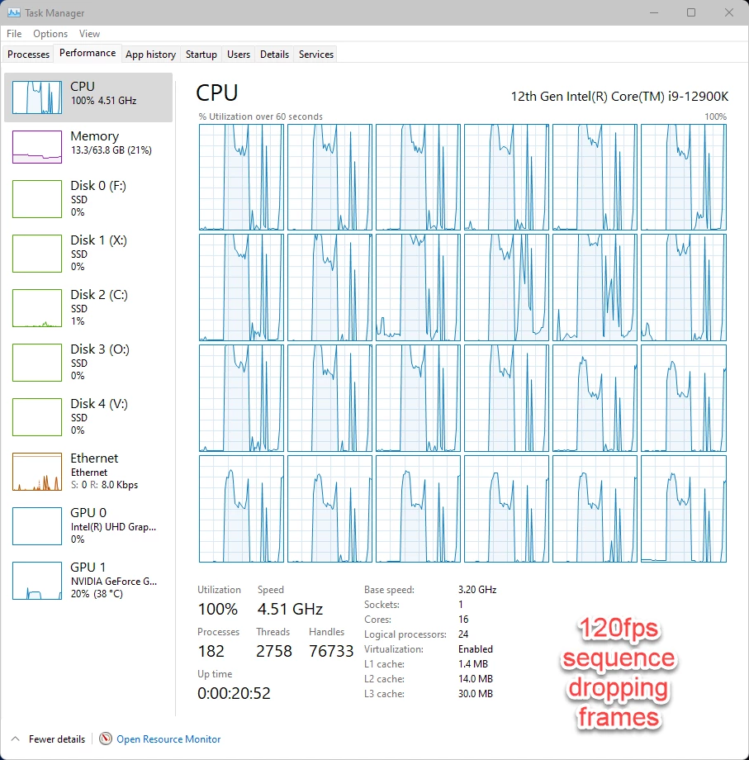Screen dimensions: 749x760
Task: Select the Memory usage graph thumbnail
Action: click(37, 147)
